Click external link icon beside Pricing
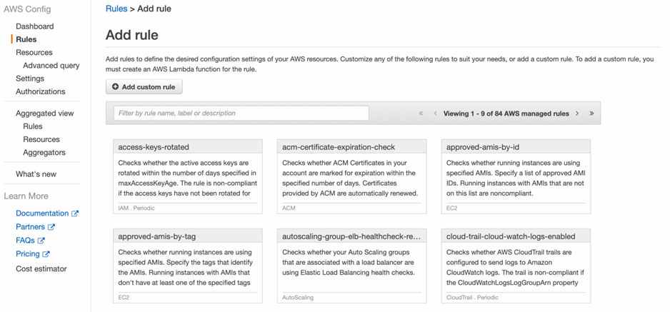Viewport: 670px width, 312px height. (46, 254)
